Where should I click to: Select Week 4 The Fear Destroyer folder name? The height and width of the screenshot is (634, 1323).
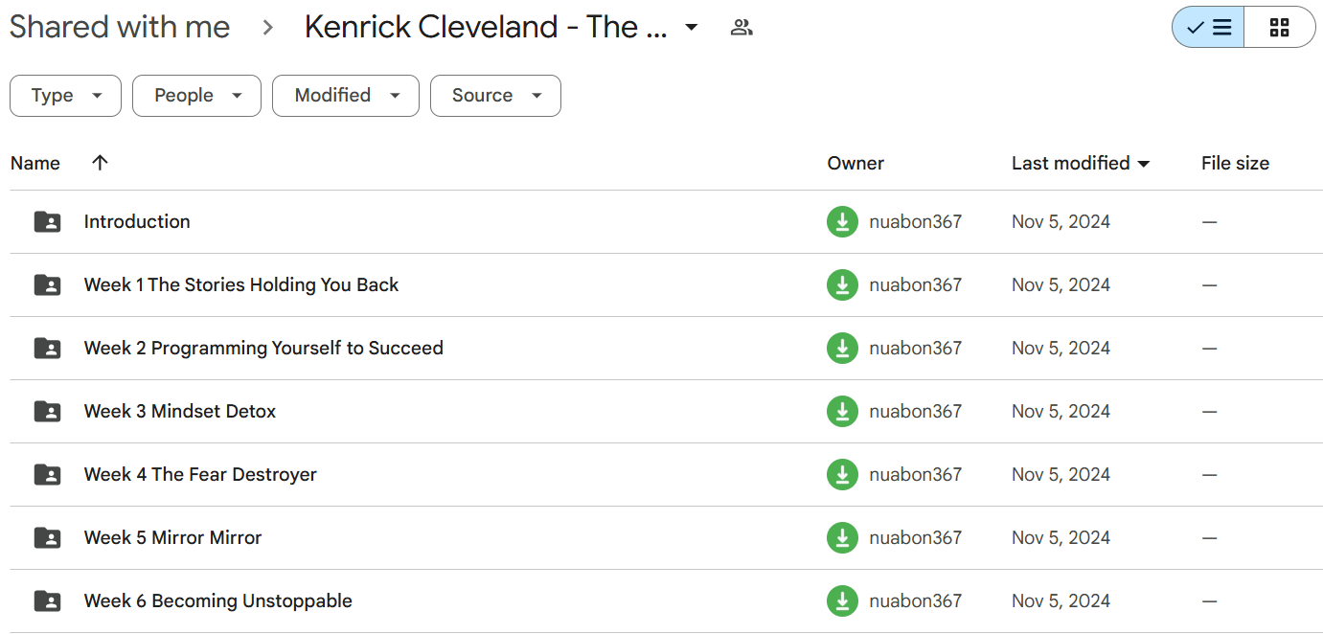[x=200, y=475]
